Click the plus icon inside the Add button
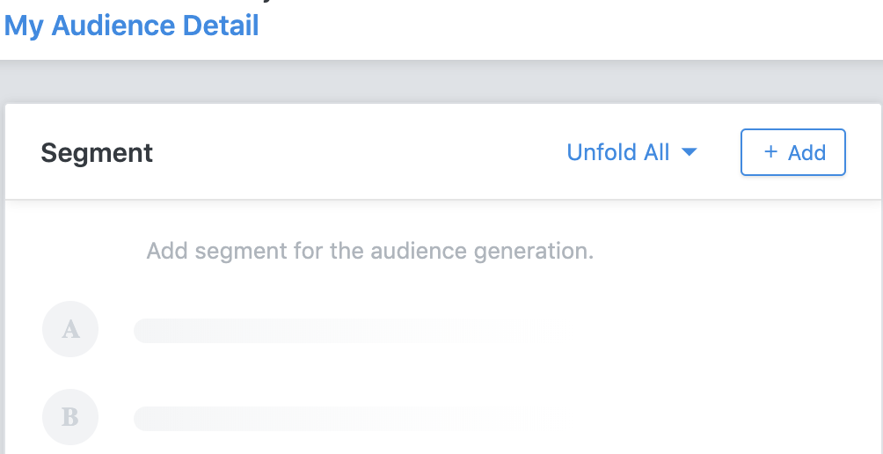Screen dimensions: 883x454 [x=770, y=152]
